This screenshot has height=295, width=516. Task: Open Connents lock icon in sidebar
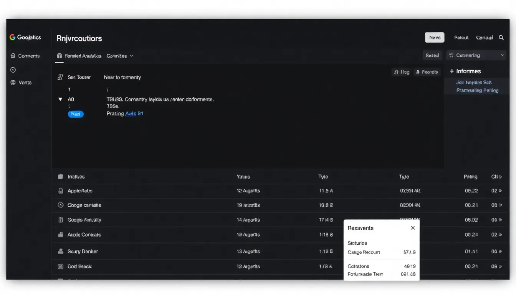tap(13, 56)
